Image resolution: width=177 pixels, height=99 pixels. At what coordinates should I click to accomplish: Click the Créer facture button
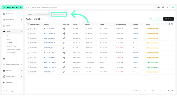pyautogui.click(x=169, y=19)
